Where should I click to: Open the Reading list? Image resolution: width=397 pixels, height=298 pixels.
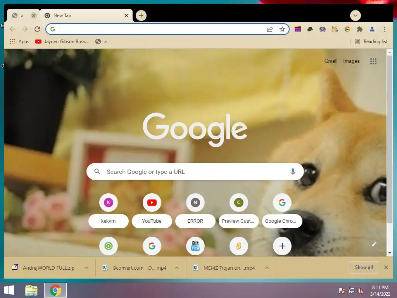371,42
